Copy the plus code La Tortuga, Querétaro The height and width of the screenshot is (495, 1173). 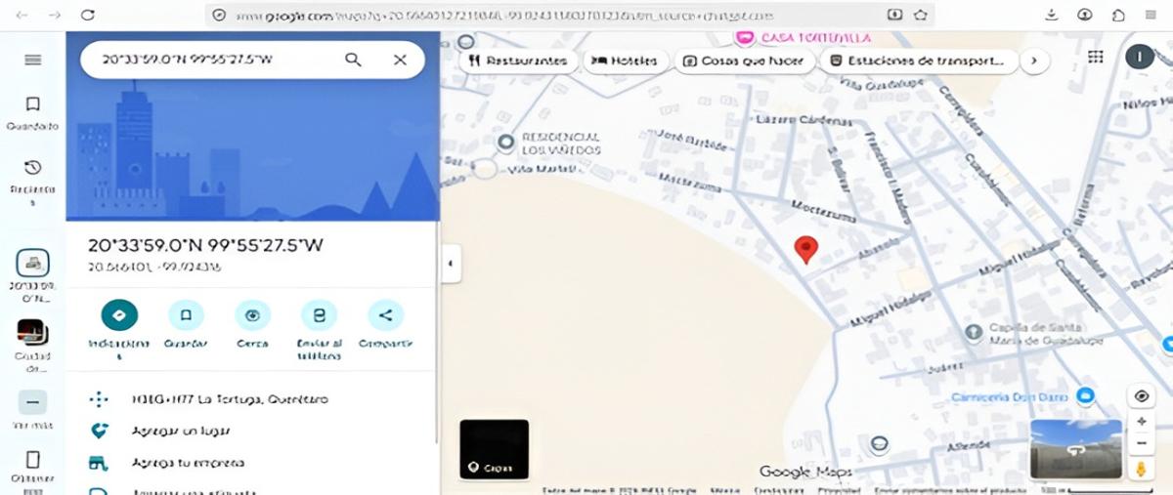coord(230,399)
